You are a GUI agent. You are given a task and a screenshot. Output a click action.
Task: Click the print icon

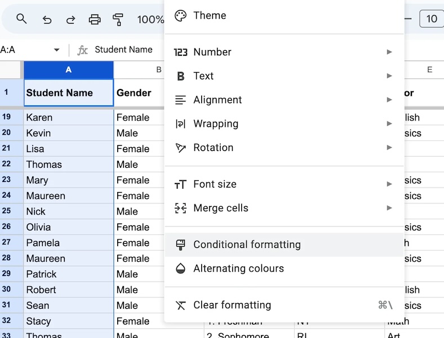pyautogui.click(x=95, y=20)
